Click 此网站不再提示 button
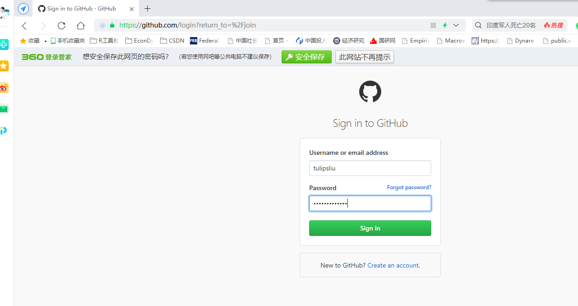 pyautogui.click(x=365, y=57)
